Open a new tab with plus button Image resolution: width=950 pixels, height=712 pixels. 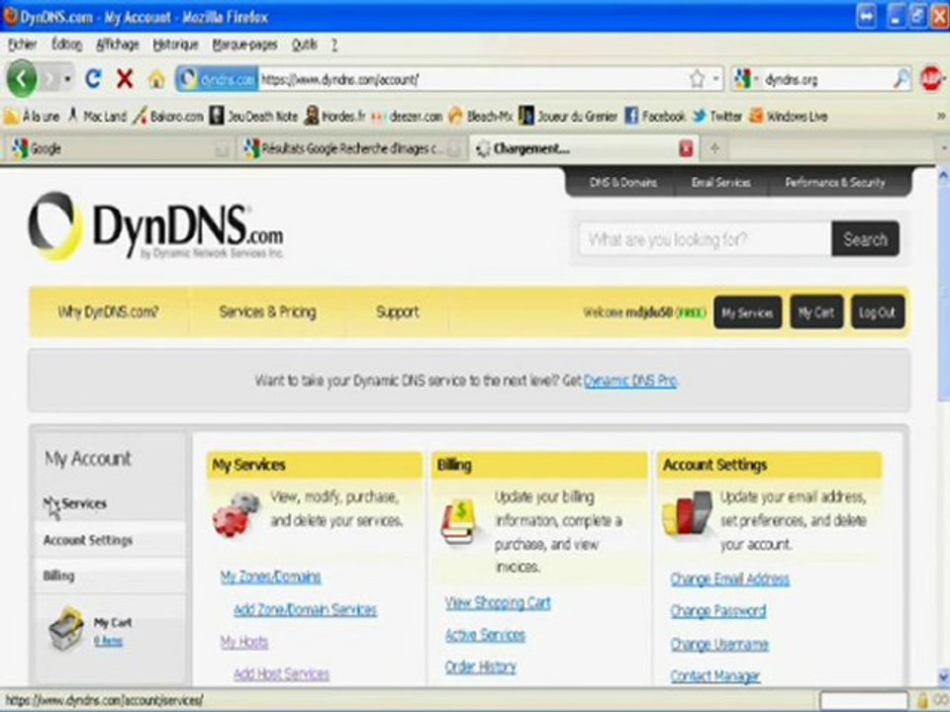(x=714, y=148)
